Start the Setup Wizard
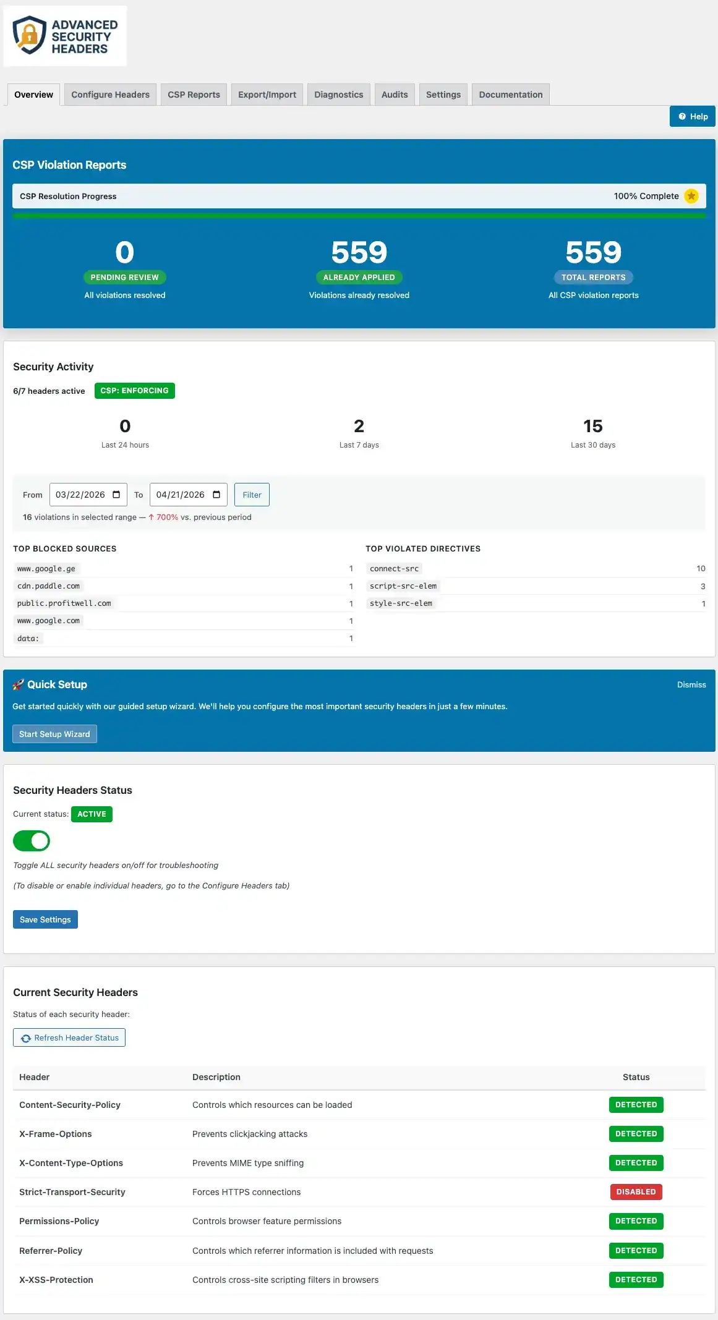 (x=54, y=734)
